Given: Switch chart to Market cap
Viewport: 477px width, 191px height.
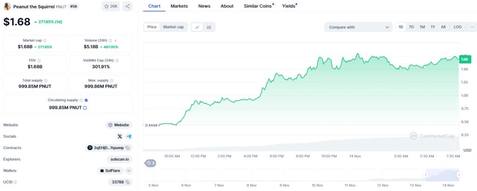Looking at the screenshot, I should point(173,27).
